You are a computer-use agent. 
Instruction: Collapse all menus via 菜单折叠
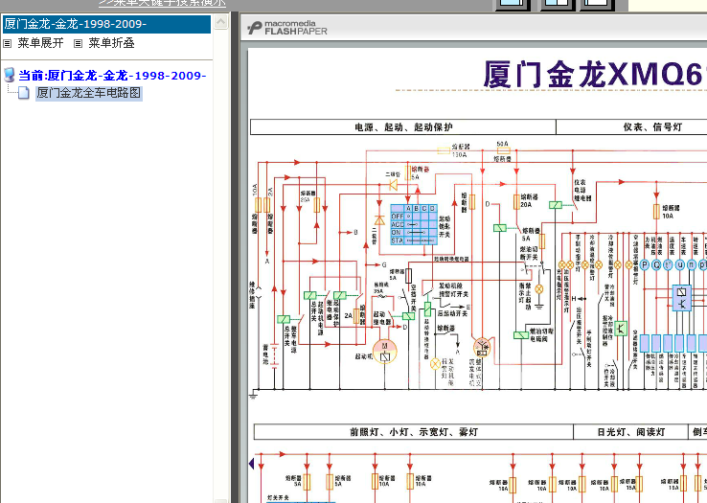point(111,43)
